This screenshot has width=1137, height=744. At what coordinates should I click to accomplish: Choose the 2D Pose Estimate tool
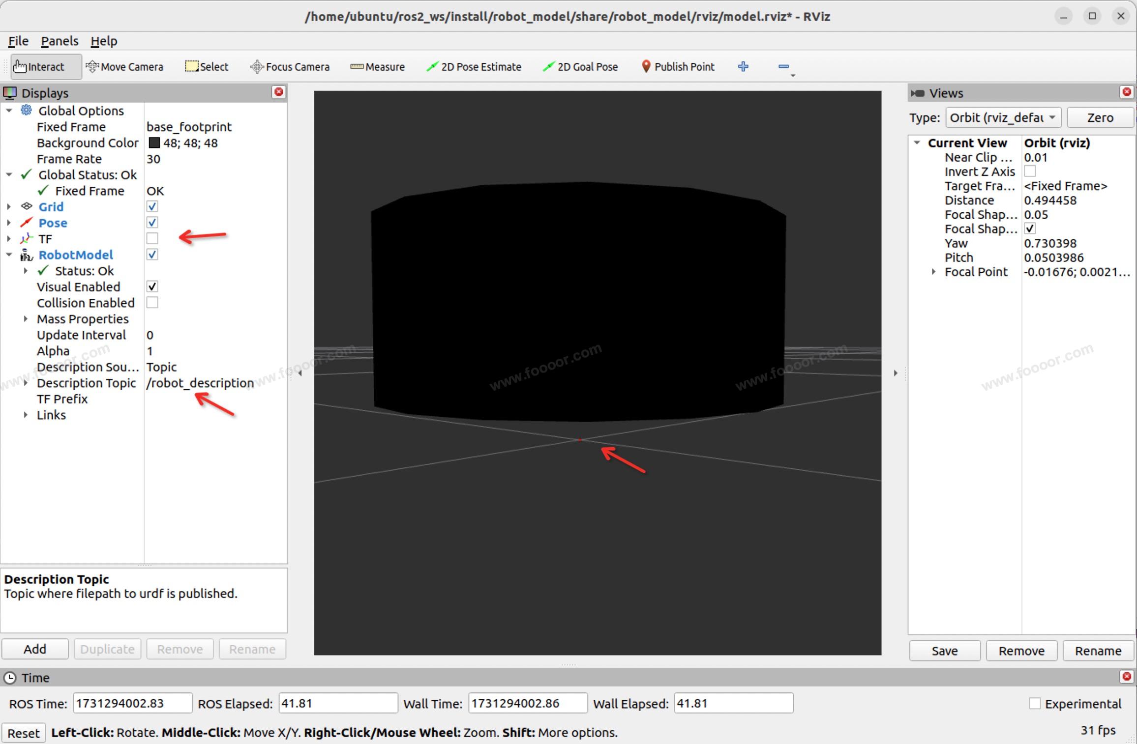pyautogui.click(x=474, y=67)
